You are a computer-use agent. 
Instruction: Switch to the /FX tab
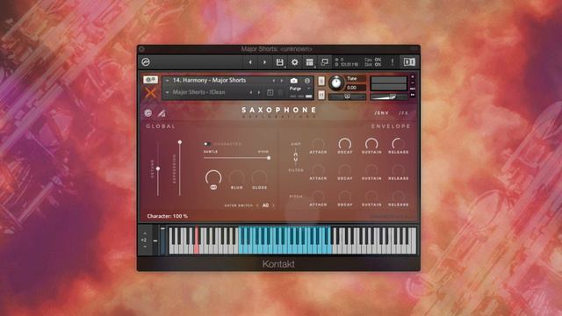click(404, 113)
